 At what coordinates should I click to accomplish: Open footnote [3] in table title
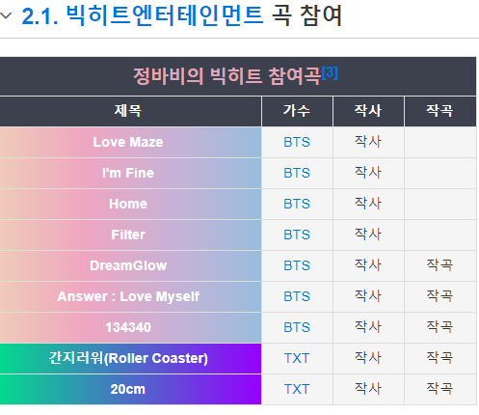(x=330, y=72)
